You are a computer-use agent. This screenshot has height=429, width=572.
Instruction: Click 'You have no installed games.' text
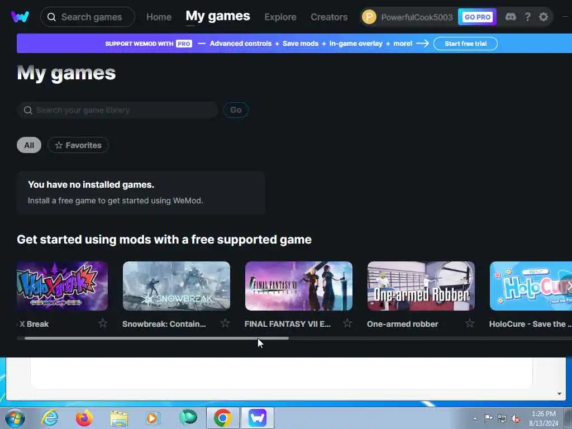pos(91,184)
